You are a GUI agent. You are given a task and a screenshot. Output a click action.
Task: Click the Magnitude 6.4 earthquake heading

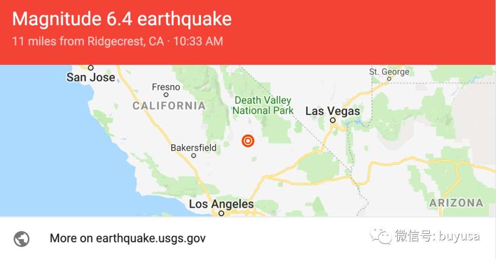(122, 19)
